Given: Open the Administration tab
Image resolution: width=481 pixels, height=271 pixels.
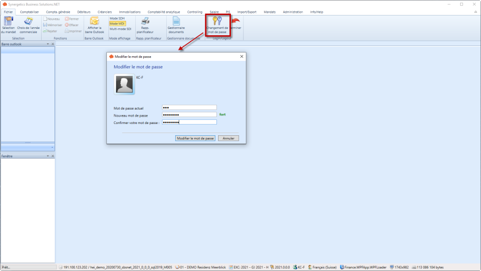Looking at the screenshot, I should click(293, 12).
